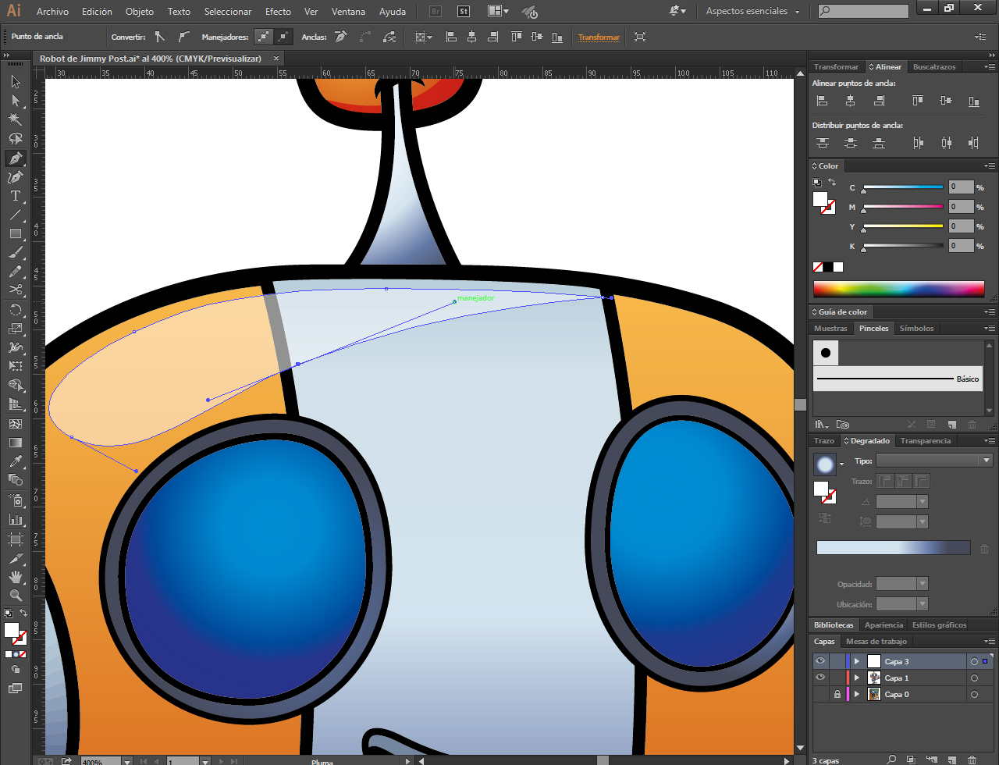Select the Scale tool

pos(15,329)
